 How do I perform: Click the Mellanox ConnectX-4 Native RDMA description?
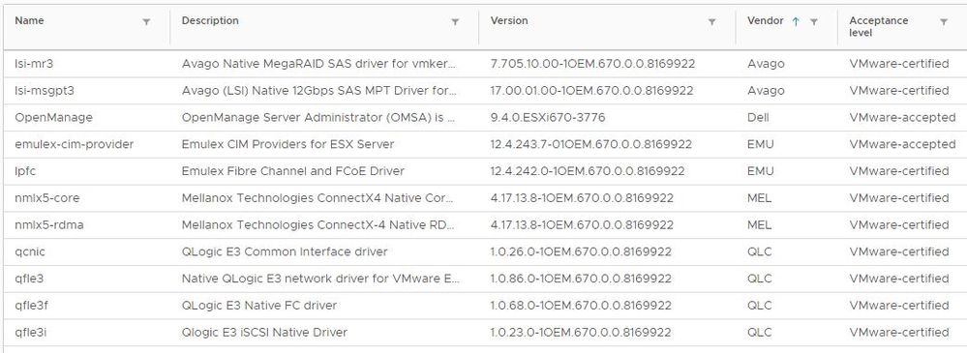(x=318, y=225)
